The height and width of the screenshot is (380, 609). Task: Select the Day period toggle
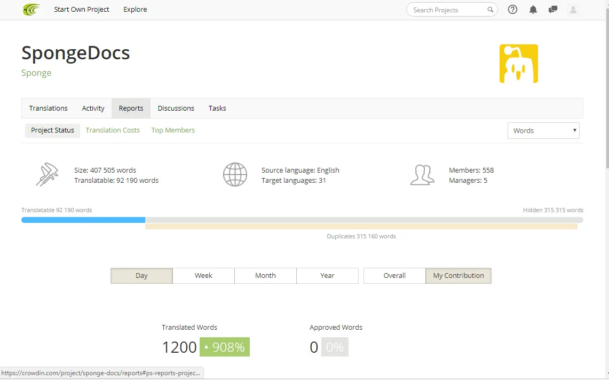pyautogui.click(x=141, y=275)
